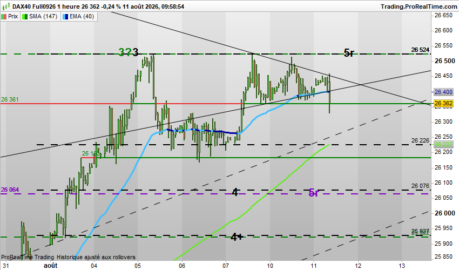The width and height of the screenshot is (459, 270).
Task: Click 26 250 on the price axis
Action: pyautogui.click(x=443, y=137)
